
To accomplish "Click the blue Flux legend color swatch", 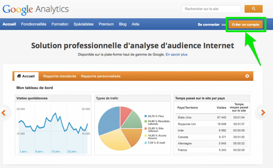I will click(x=146, y=116).
